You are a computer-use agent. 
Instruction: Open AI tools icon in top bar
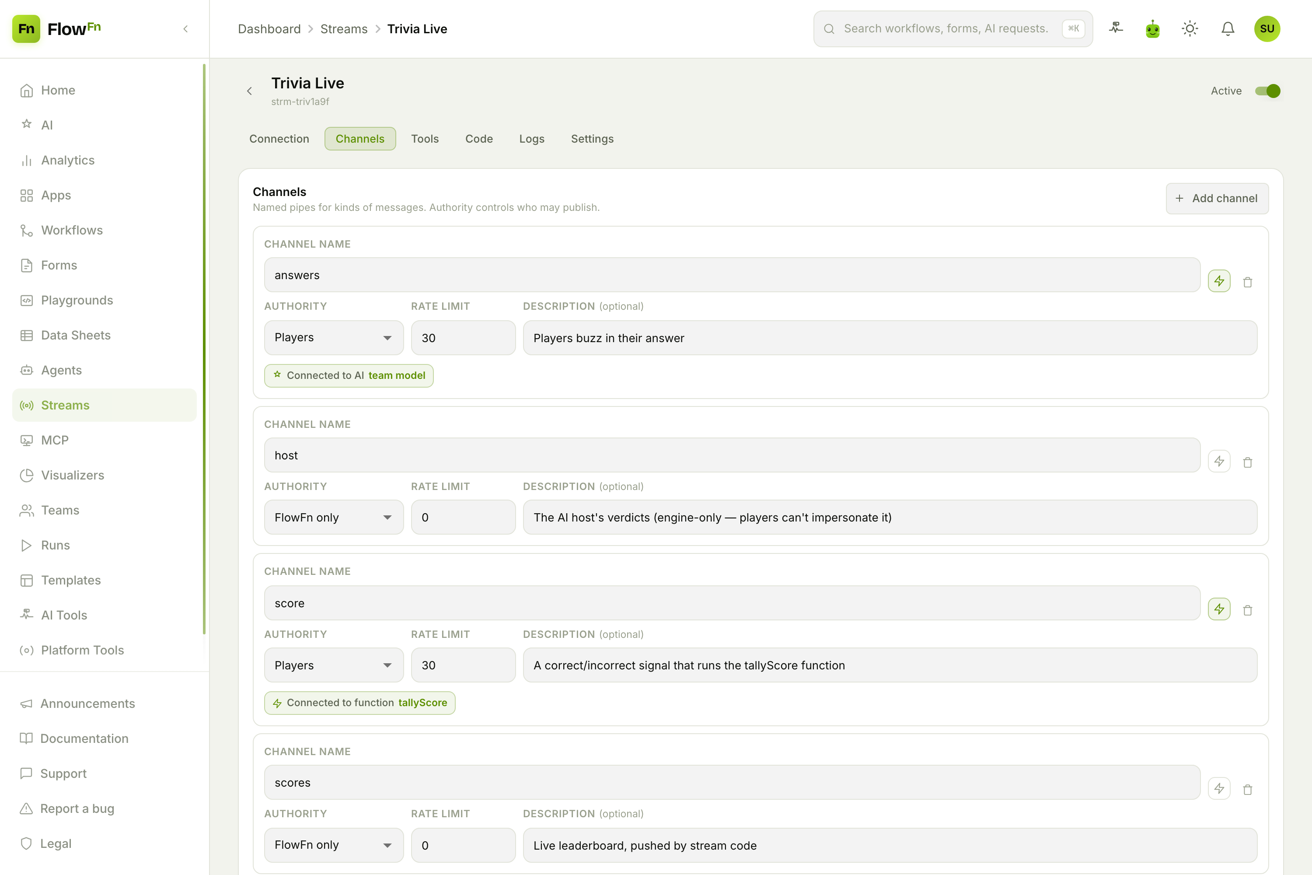coord(1116,28)
